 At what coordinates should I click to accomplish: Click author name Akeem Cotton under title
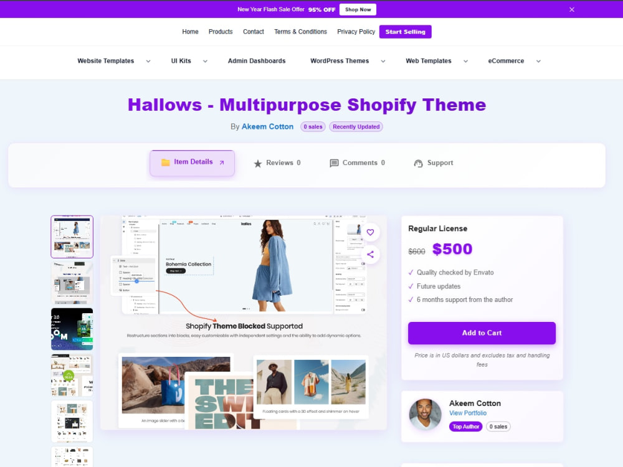coord(267,126)
